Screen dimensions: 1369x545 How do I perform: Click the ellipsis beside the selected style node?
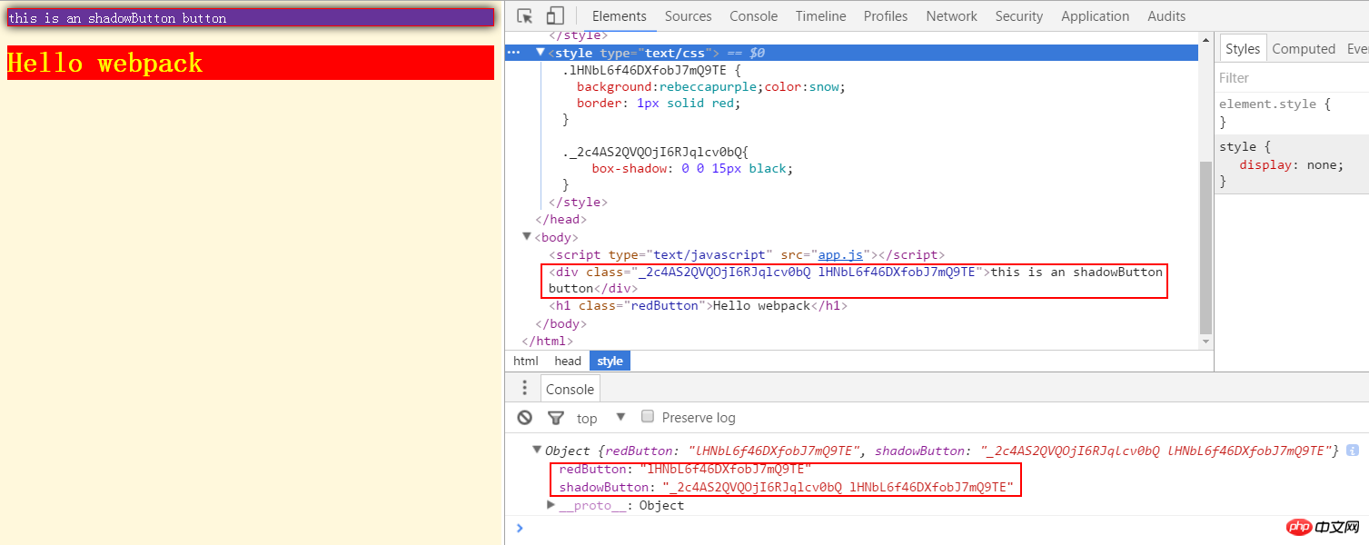coord(514,53)
